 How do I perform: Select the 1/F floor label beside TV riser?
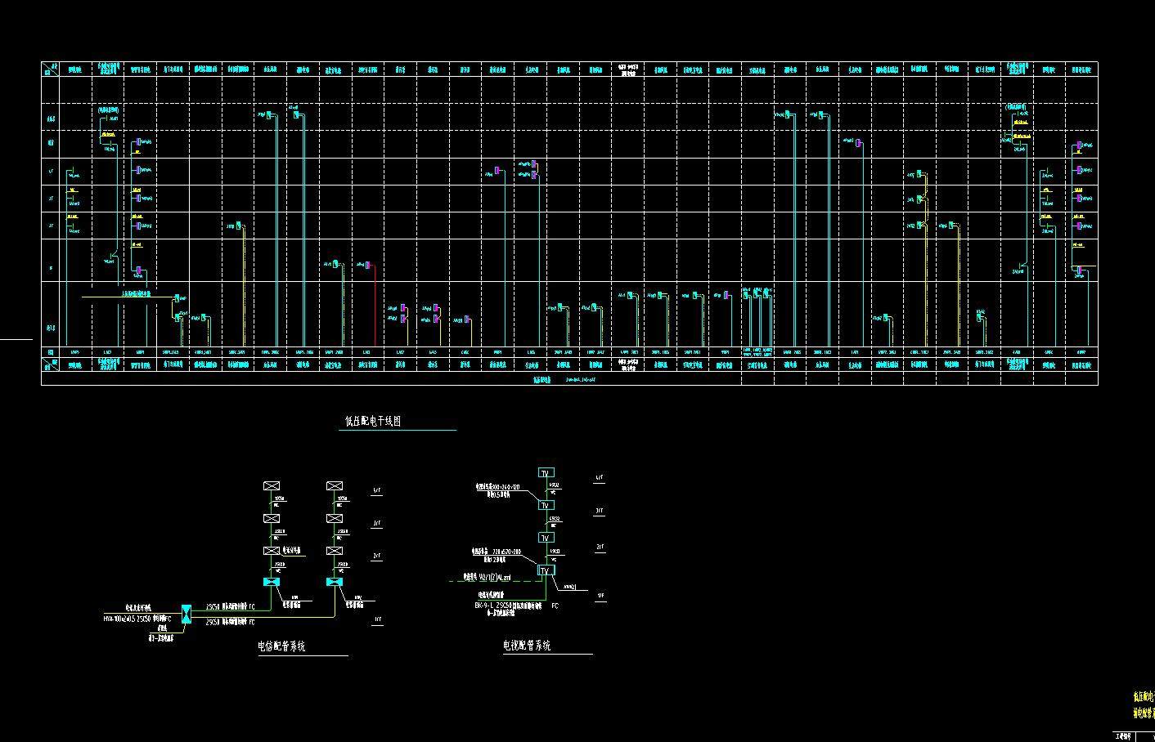click(x=600, y=596)
